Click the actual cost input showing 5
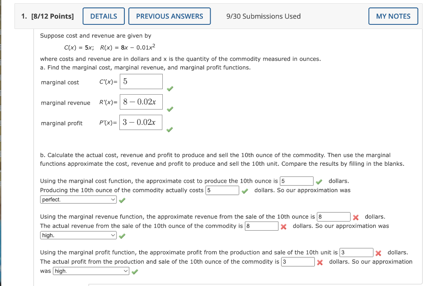This screenshot has height=286, width=423. [222, 190]
